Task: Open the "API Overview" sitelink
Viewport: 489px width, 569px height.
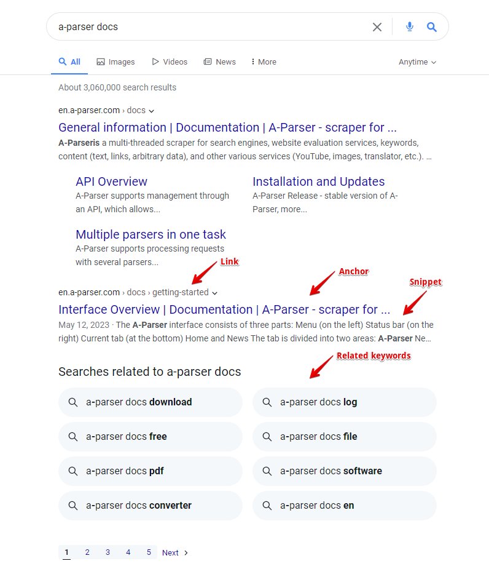Action: [111, 181]
